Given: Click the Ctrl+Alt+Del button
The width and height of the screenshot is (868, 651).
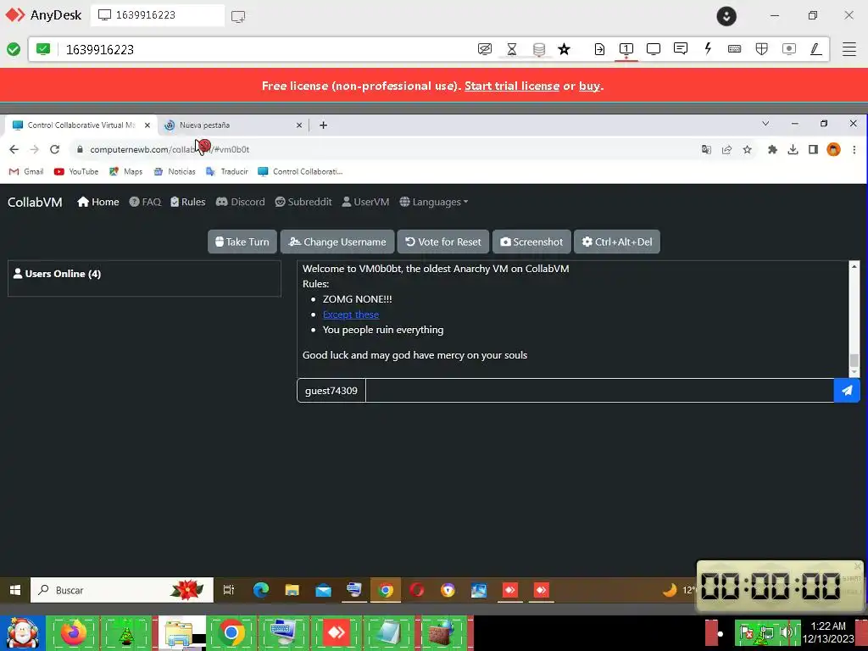Looking at the screenshot, I should pos(617,242).
